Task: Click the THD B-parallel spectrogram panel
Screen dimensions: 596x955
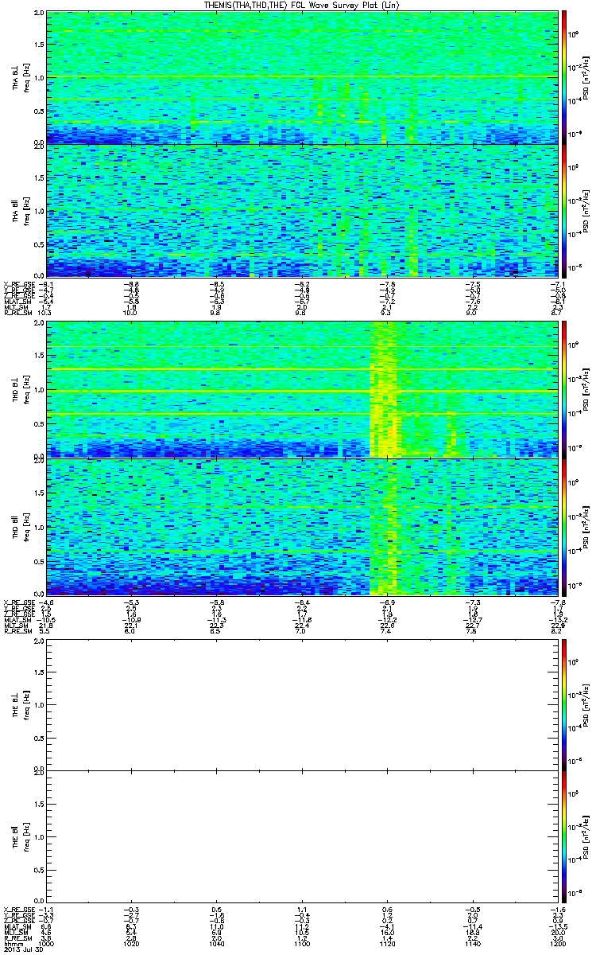Action: 300,526
